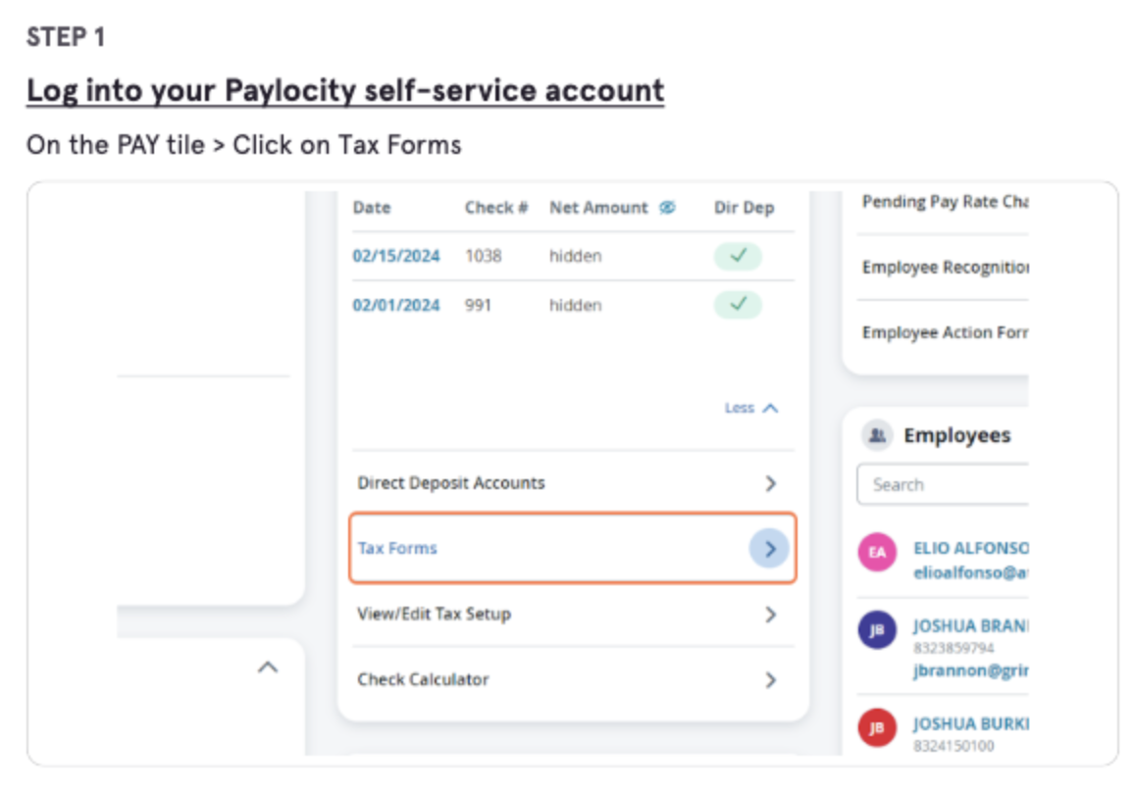
Task: Select Pending Pay Rate Changes entry
Action: (946, 202)
